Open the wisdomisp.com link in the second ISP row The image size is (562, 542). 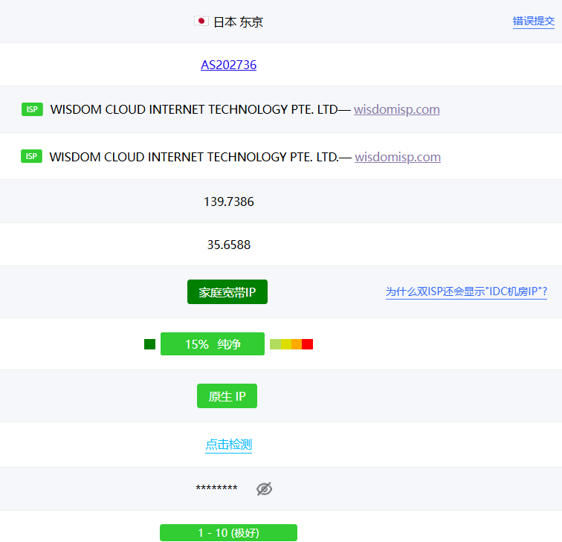(398, 157)
